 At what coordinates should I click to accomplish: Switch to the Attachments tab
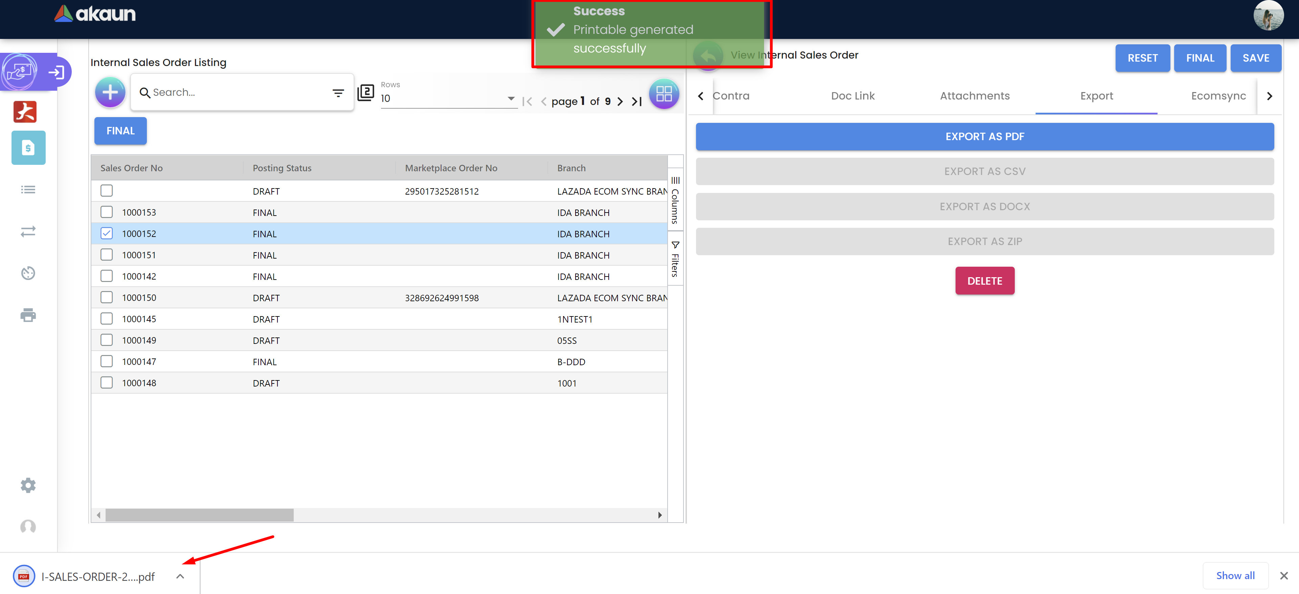[974, 96]
